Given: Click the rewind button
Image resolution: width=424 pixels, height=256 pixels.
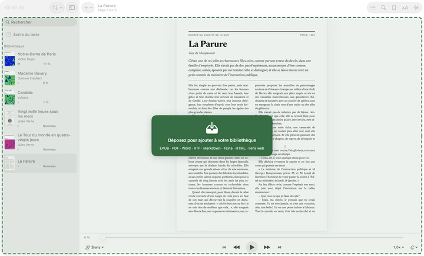Looking at the screenshot, I should (237, 247).
